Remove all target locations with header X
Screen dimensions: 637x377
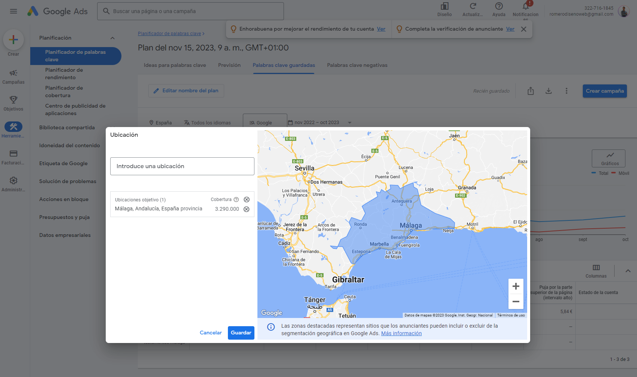point(247,200)
